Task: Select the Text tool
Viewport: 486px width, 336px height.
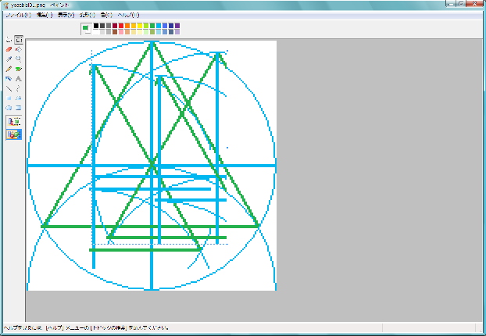Action: (x=18, y=79)
